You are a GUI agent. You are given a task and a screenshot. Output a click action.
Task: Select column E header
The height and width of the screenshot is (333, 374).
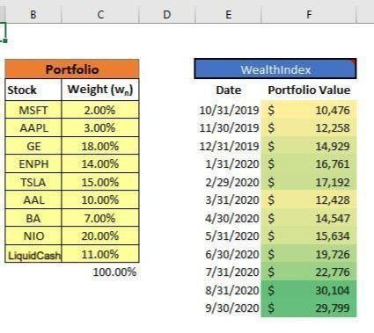coord(228,14)
